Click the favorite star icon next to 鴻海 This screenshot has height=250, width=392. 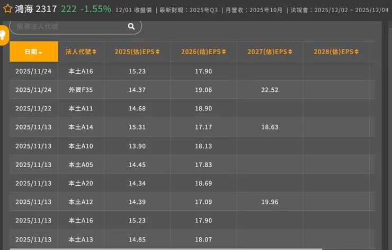point(8,9)
